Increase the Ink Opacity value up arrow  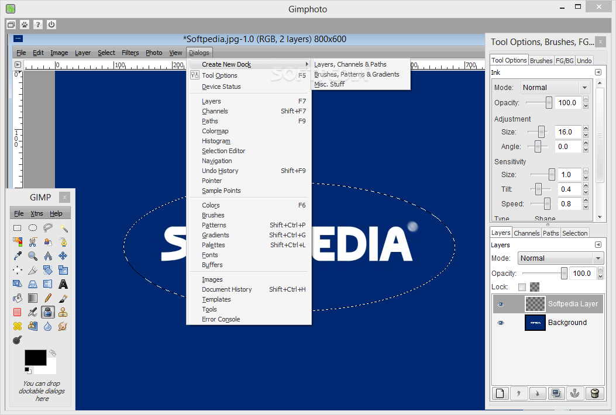[586, 99]
